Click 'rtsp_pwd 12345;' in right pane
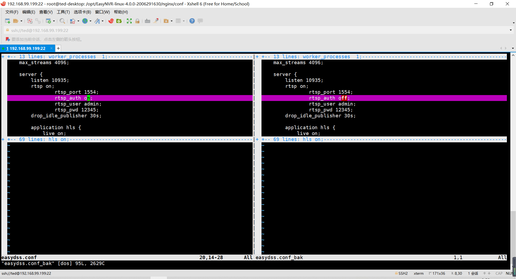The height and width of the screenshot is (279, 516). pos(331,110)
